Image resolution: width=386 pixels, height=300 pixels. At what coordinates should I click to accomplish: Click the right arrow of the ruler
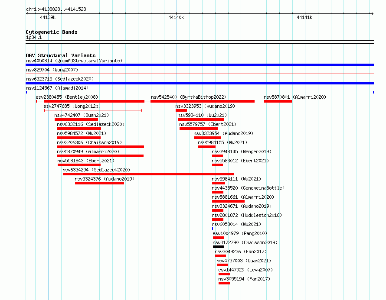(372, 14)
